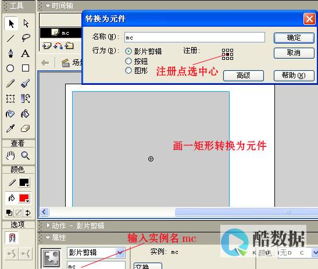Click the insert layer icon
The height and width of the screenshot is (269, 318).
47,46
